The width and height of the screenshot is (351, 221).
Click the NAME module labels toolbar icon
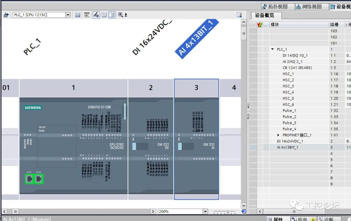coord(87,15)
